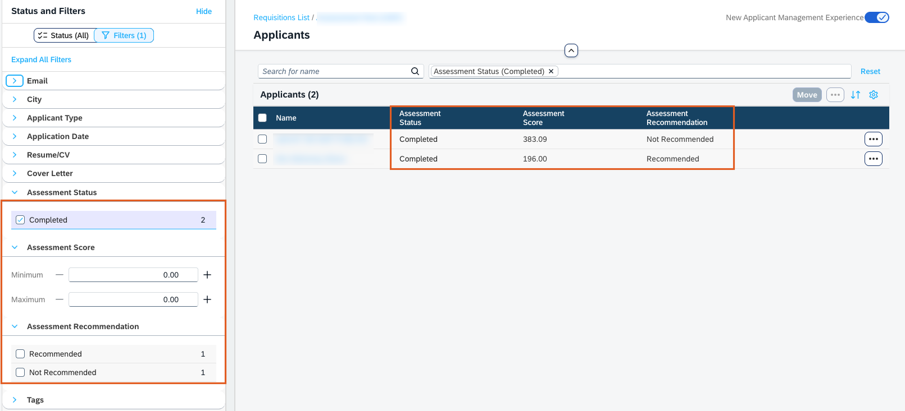Uncheck the Completed assessment status filter
The image size is (905, 411).
pos(20,220)
